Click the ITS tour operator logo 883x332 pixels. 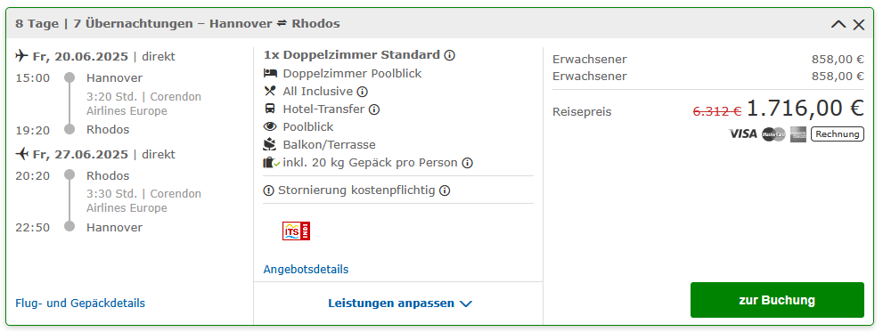click(x=296, y=231)
